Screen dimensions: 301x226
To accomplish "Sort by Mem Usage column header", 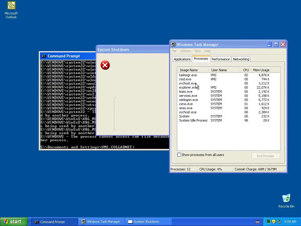I will pos(261,70).
